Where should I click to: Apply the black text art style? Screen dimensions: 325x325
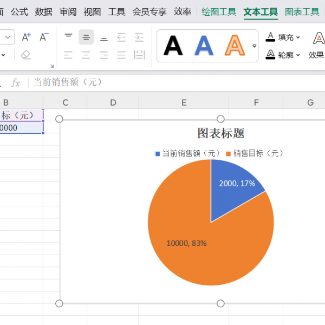click(x=173, y=45)
